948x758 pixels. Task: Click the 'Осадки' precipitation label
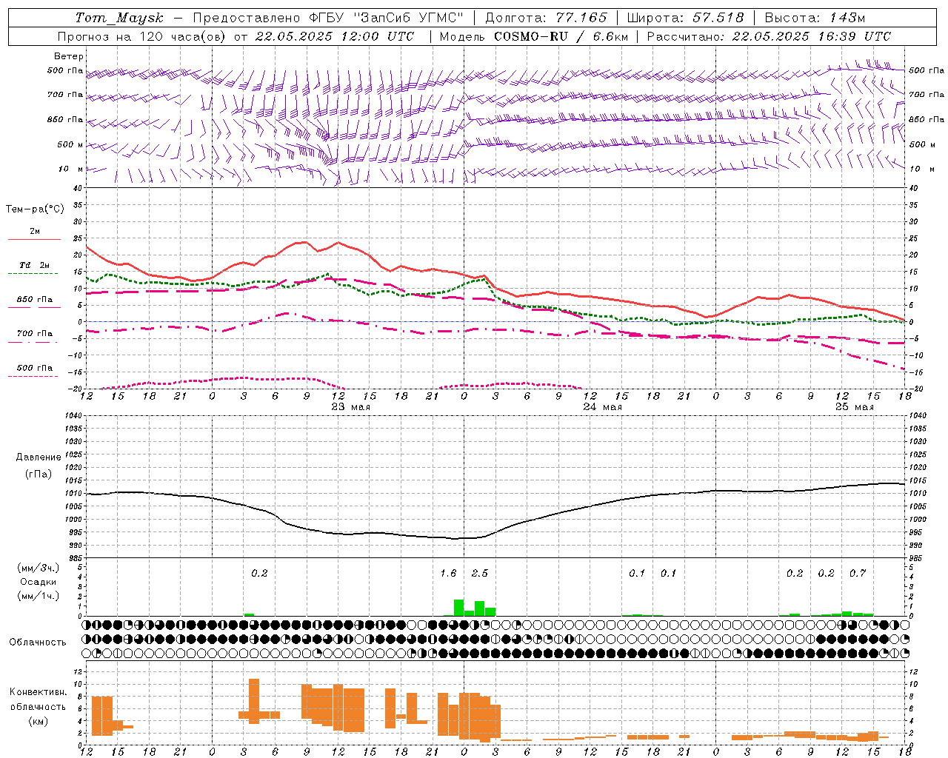click(39, 582)
